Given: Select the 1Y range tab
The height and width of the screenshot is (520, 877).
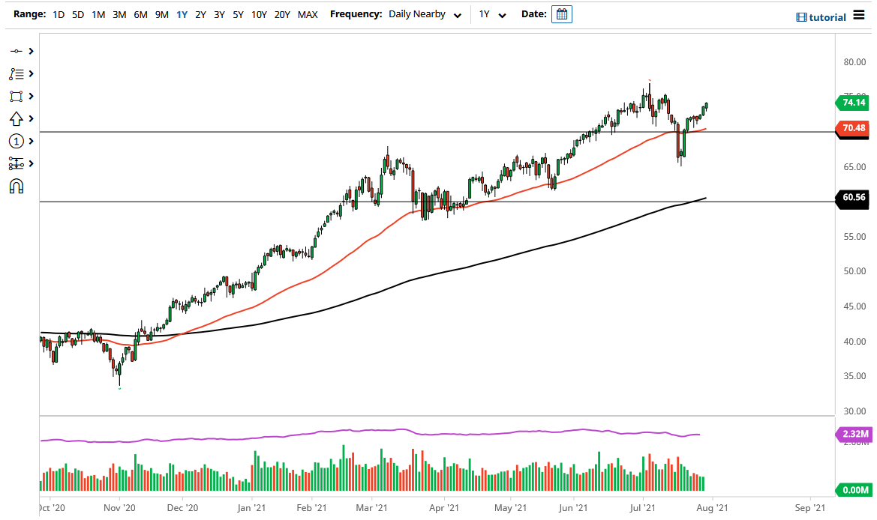Looking at the screenshot, I should tap(181, 14).
